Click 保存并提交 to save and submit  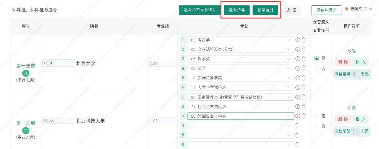click(326, 10)
